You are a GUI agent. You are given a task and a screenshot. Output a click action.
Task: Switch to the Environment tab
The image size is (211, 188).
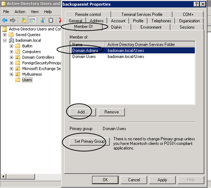151,27
